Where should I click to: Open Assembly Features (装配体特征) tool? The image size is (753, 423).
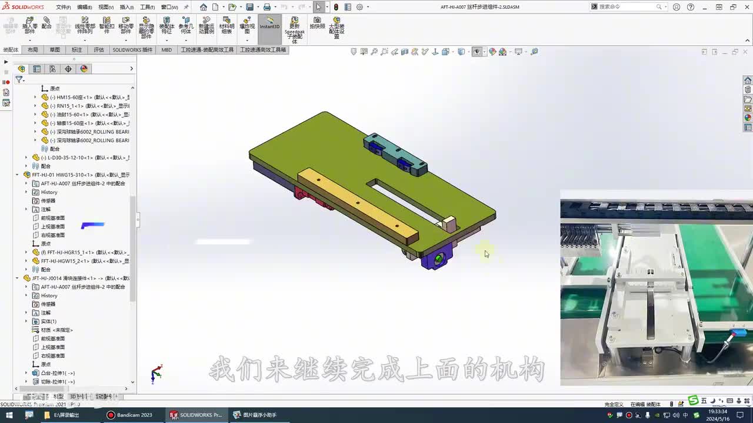(166, 25)
